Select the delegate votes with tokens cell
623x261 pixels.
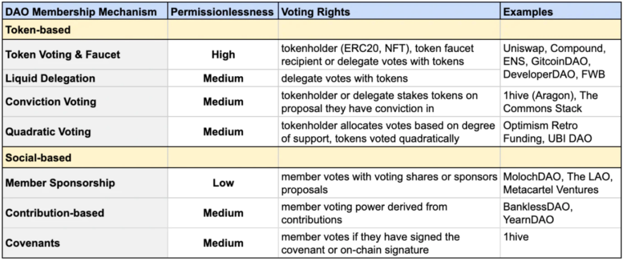389,79
